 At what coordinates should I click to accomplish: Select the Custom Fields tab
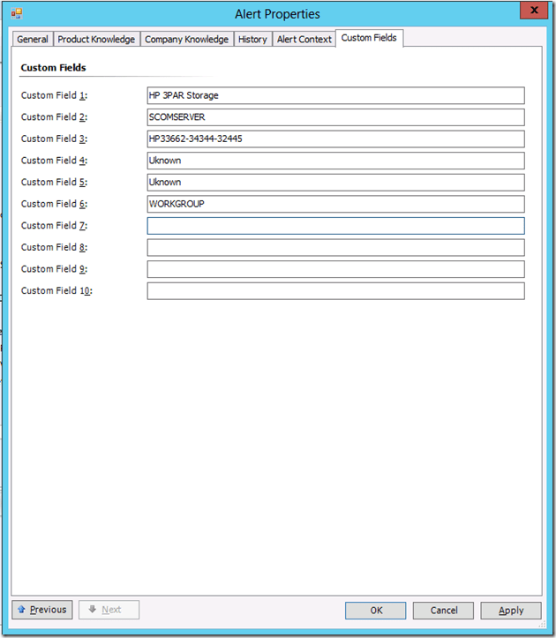(369, 38)
